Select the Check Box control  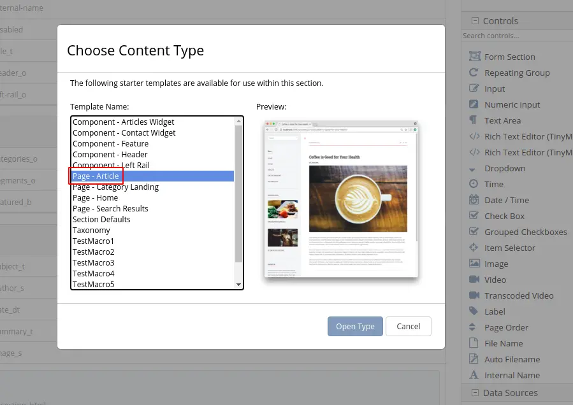(x=504, y=216)
